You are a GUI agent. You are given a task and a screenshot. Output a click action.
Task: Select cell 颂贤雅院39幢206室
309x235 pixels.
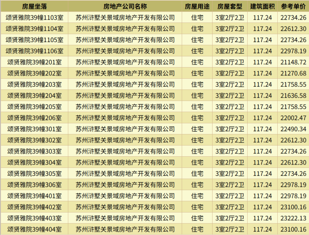coord(35,118)
